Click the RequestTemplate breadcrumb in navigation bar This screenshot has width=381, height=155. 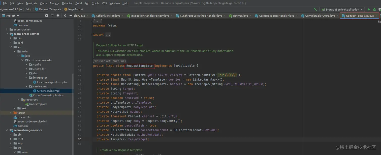point(48,9)
